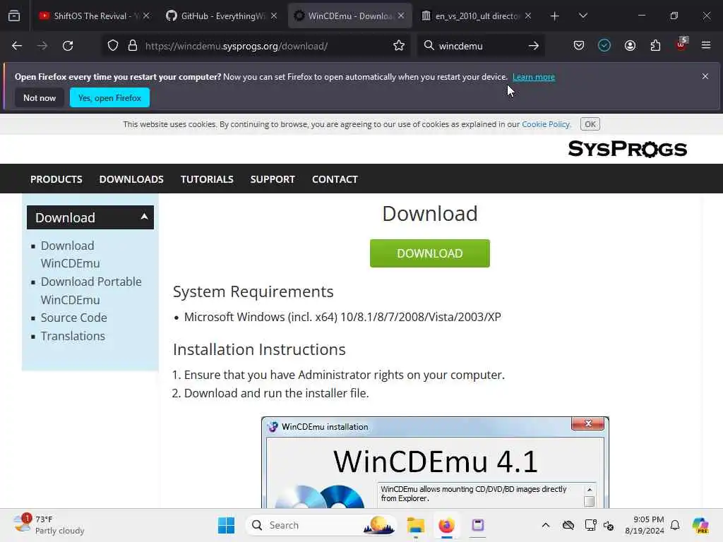The height and width of the screenshot is (542, 723).
Task: Click WinCDEmu installation screenshot image
Action: (x=435, y=462)
